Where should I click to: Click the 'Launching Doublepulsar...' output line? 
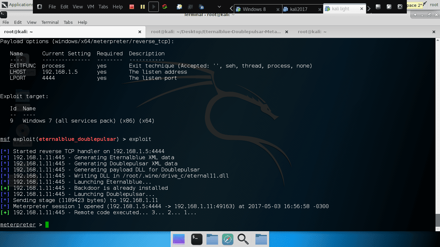[78, 194]
